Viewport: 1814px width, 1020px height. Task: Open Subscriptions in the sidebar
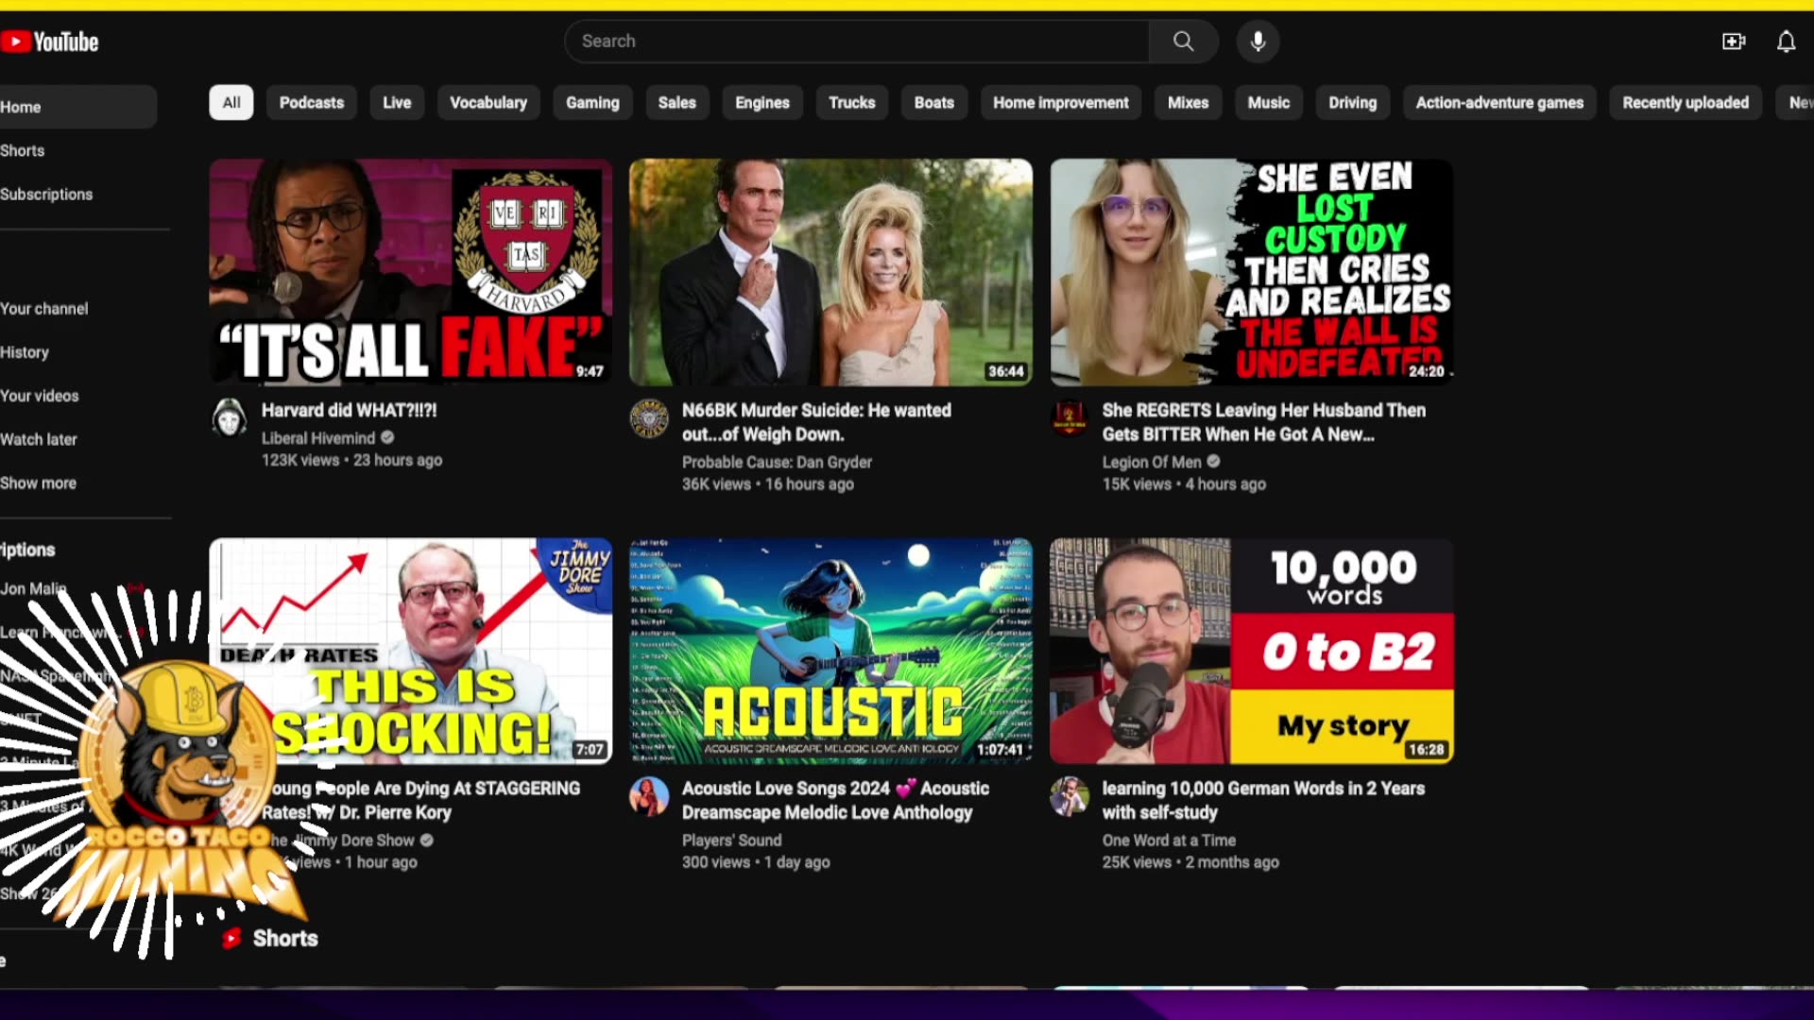46,195
